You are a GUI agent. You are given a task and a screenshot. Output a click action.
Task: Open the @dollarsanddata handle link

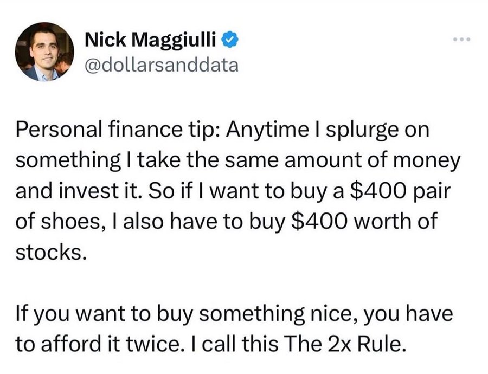161,65
